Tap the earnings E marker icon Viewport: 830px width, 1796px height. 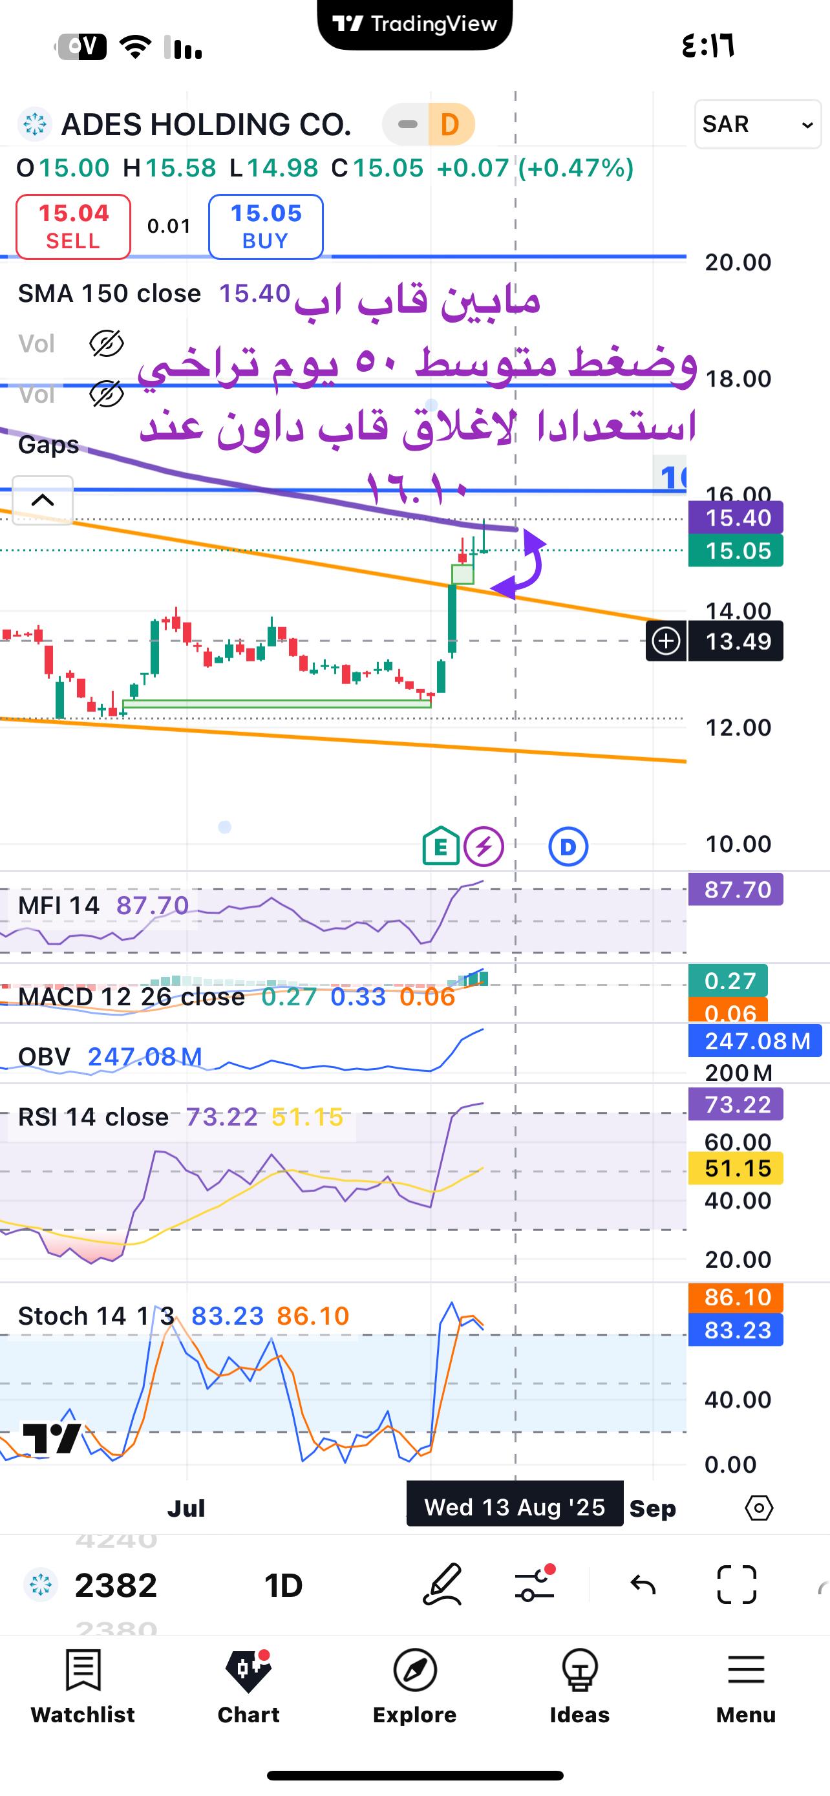coord(440,846)
